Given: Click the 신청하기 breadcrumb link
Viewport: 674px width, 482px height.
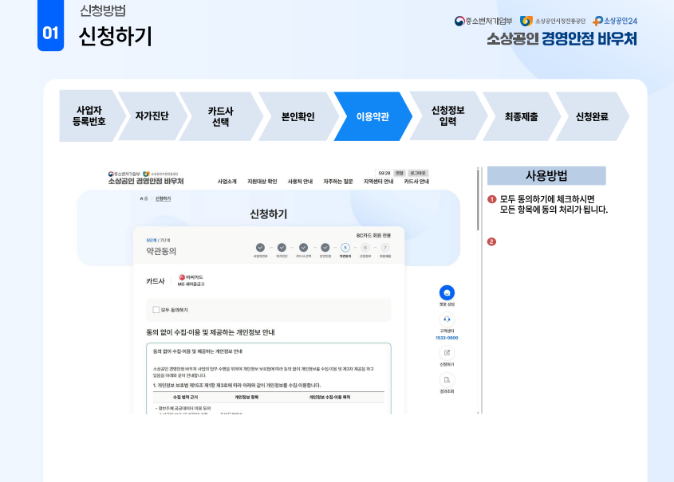Looking at the screenshot, I should pyautogui.click(x=163, y=198).
